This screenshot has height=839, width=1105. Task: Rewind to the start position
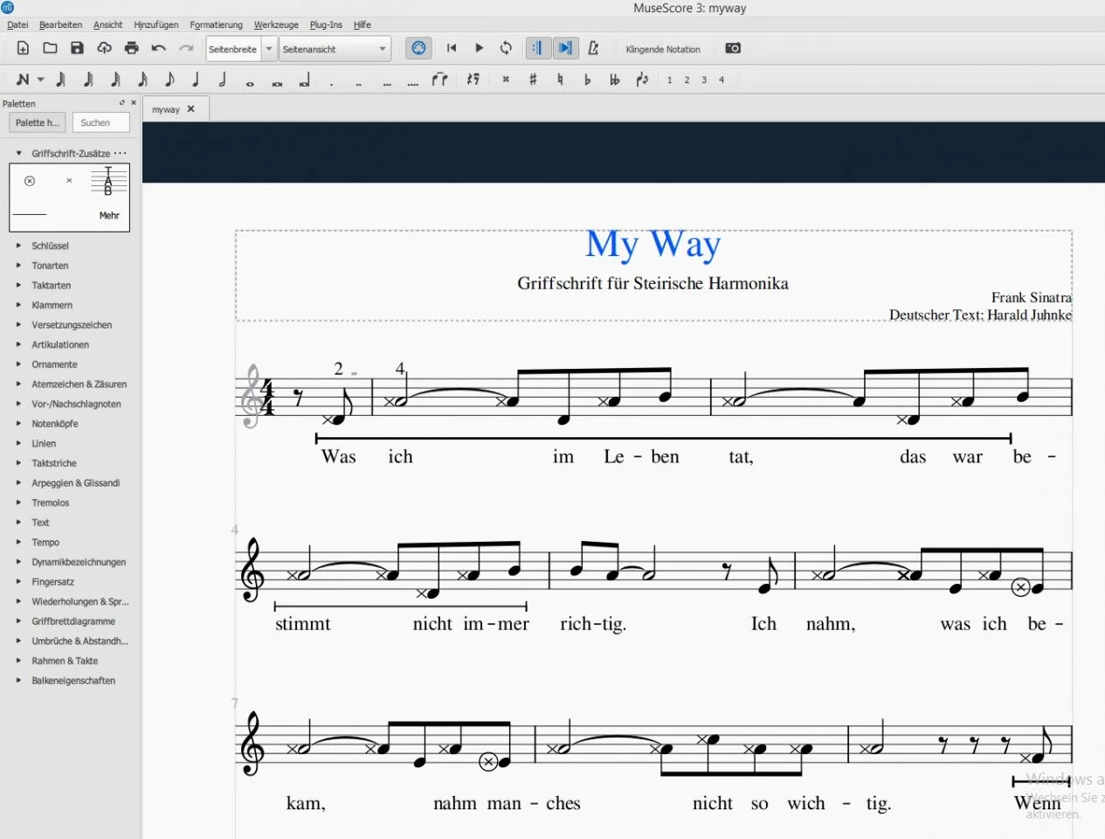click(452, 48)
